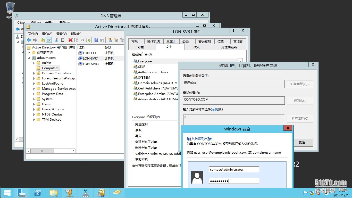This screenshot has width=352, height=198.
Task: Expand the LostAndFound node
Action: (34, 84)
